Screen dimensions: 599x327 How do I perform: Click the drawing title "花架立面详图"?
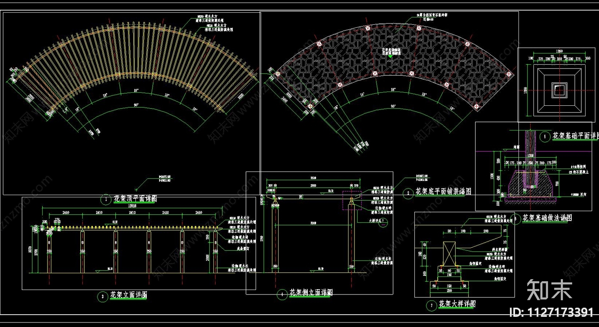tap(128, 296)
